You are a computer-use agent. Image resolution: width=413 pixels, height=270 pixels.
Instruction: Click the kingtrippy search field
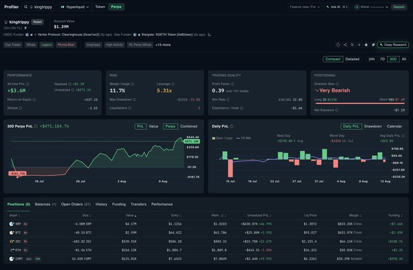tap(39, 7)
